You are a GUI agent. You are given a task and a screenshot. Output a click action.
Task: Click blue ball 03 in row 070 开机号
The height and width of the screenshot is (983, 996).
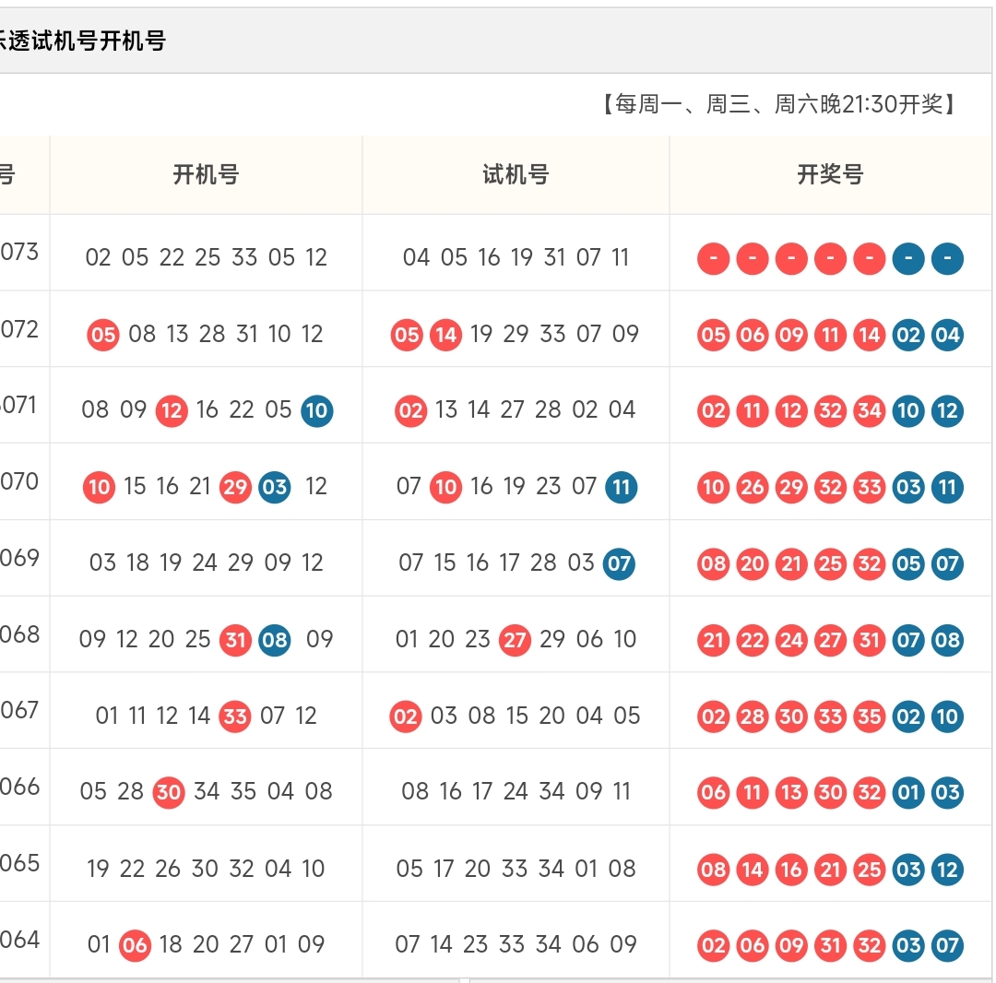click(275, 487)
